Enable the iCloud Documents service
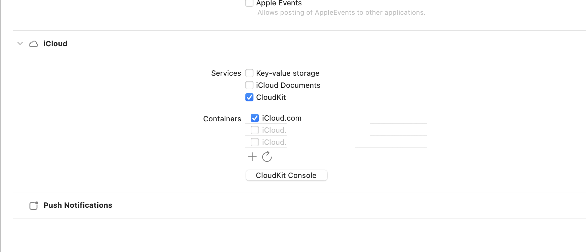 [x=249, y=85]
